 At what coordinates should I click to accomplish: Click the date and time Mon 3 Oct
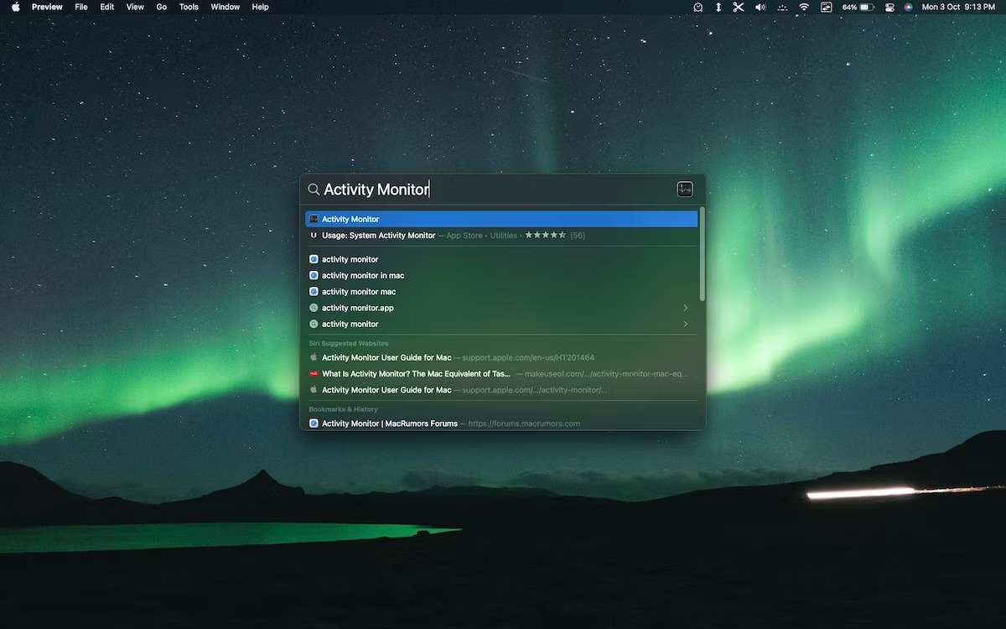click(x=958, y=7)
